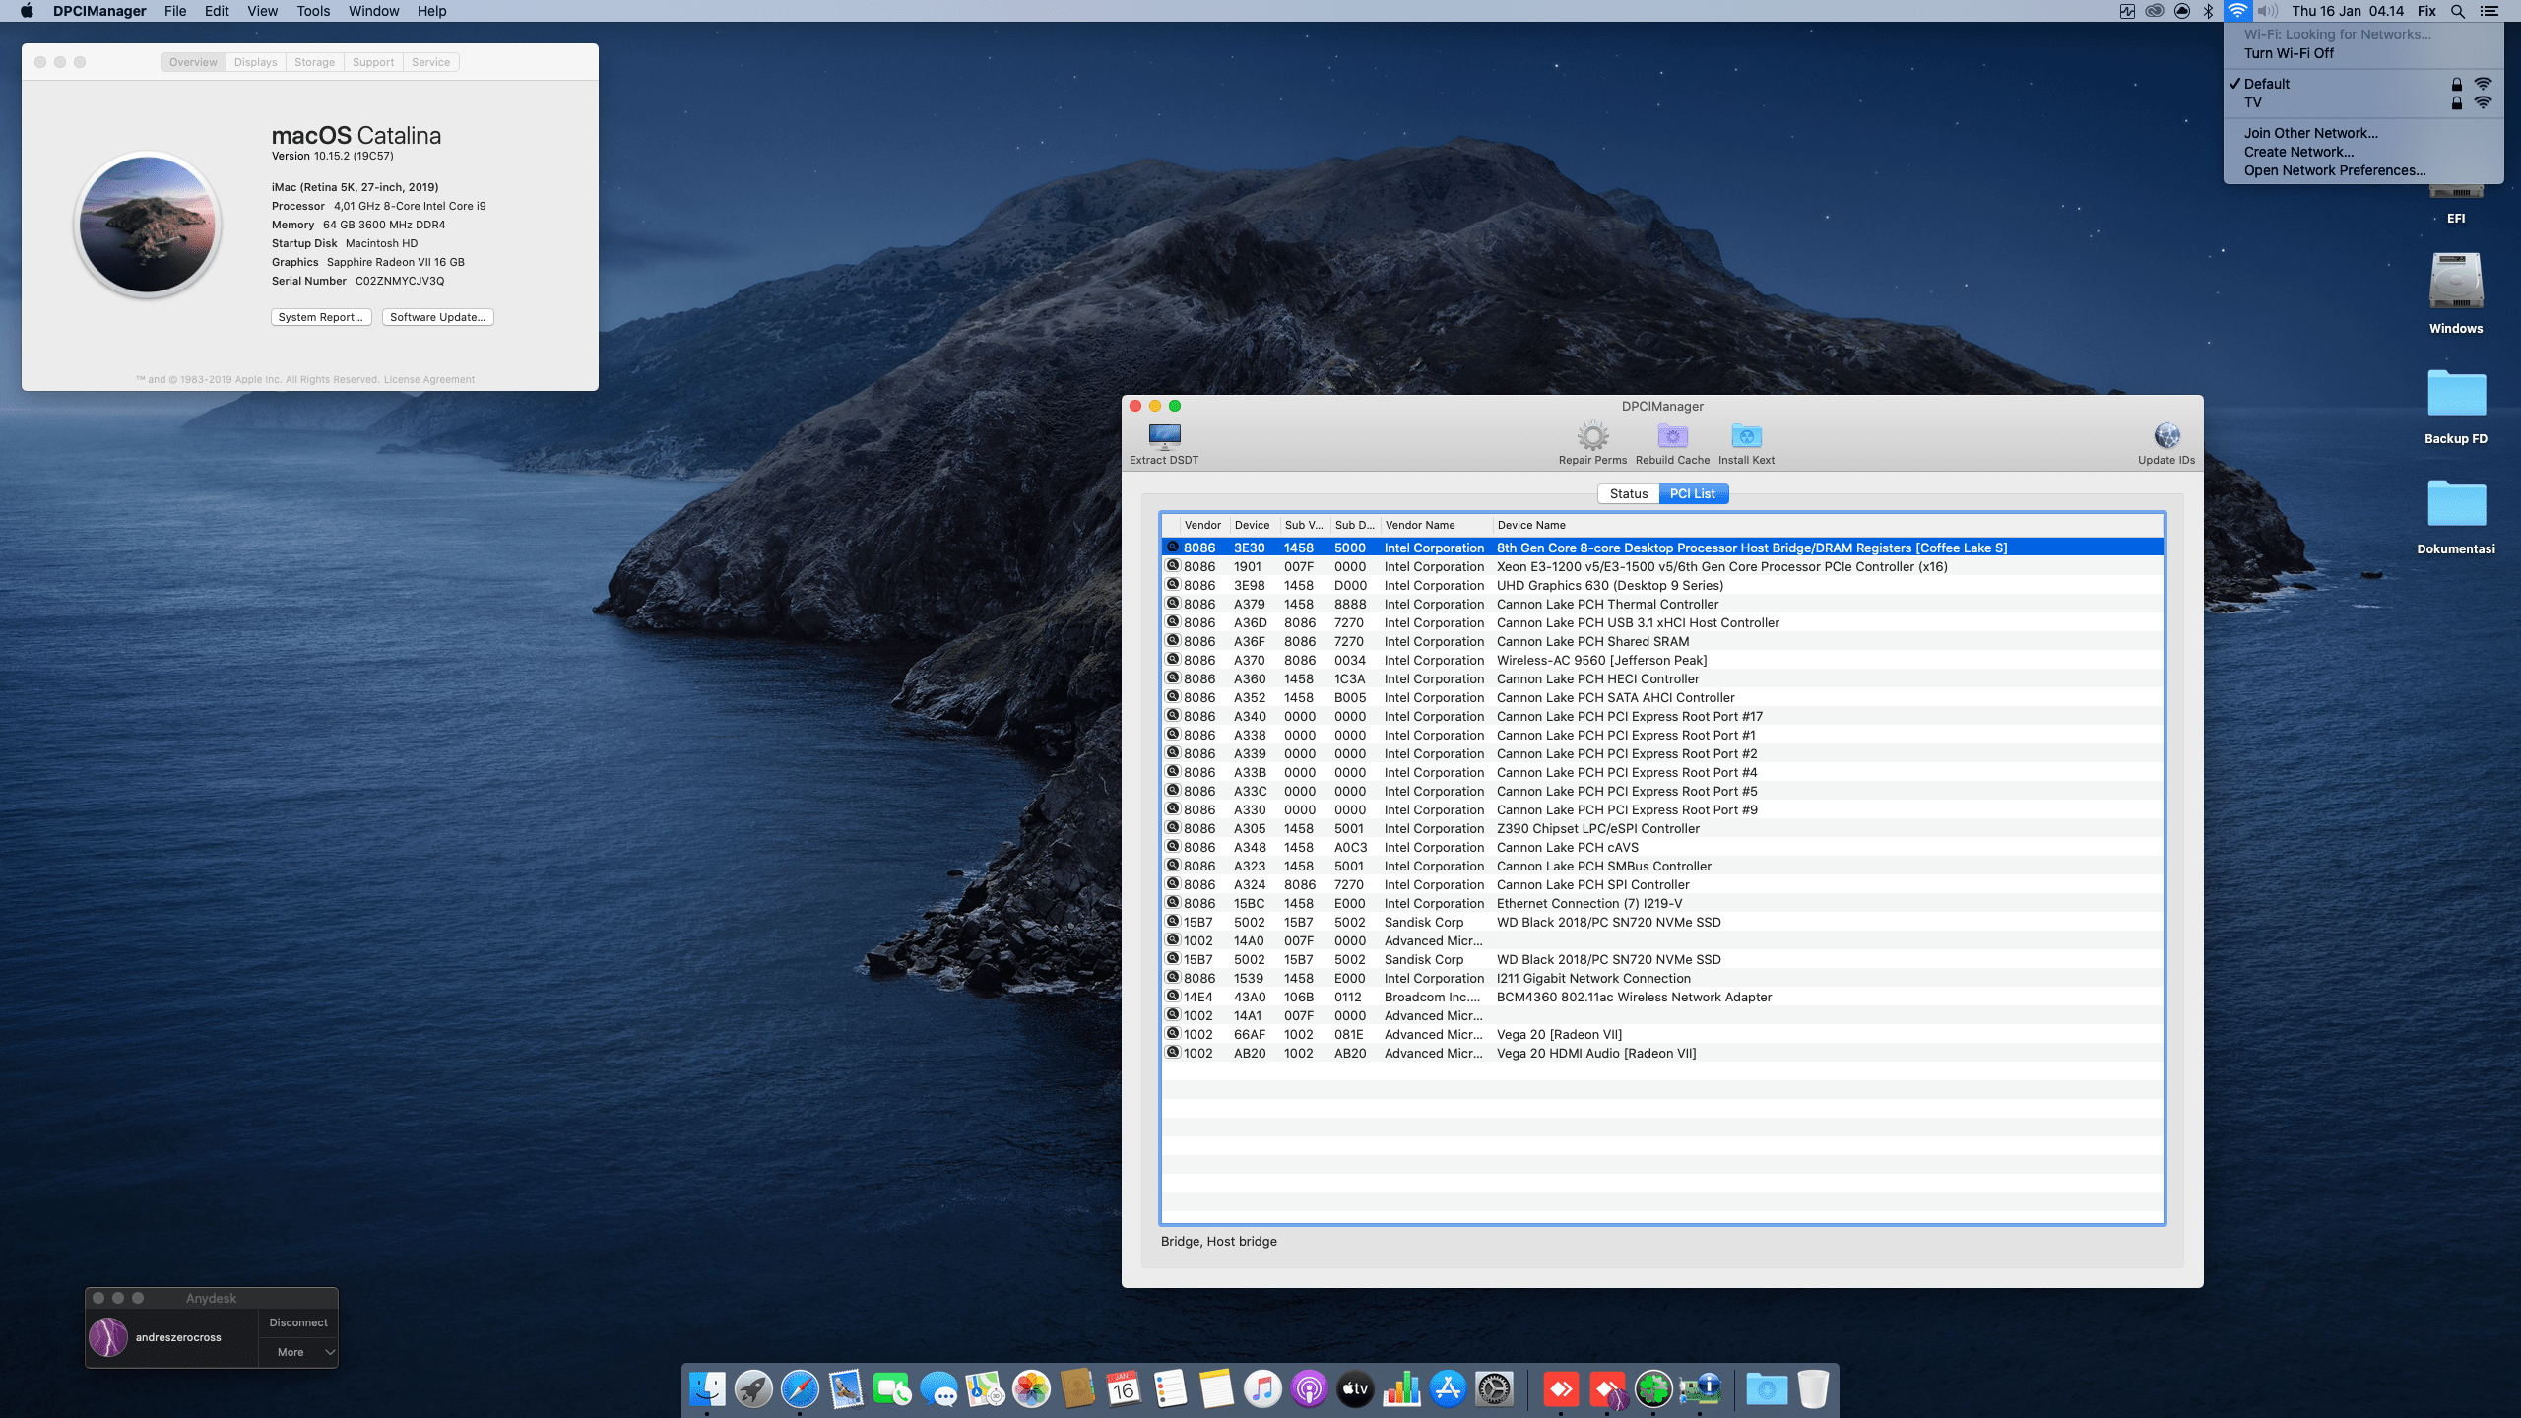Open the Install Kext tool
Viewport: 2521px width, 1418px height.
click(1746, 436)
